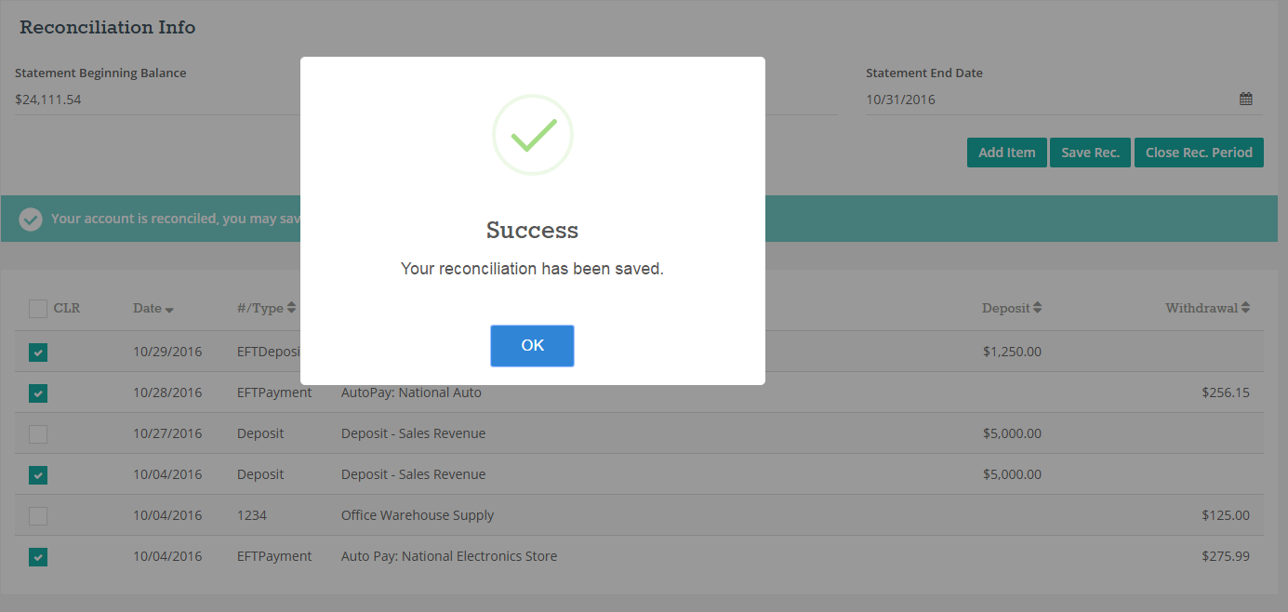Sort the table by Date column arrow

pyautogui.click(x=169, y=310)
